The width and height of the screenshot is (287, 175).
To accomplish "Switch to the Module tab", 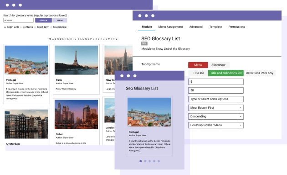I will pos(147,27).
